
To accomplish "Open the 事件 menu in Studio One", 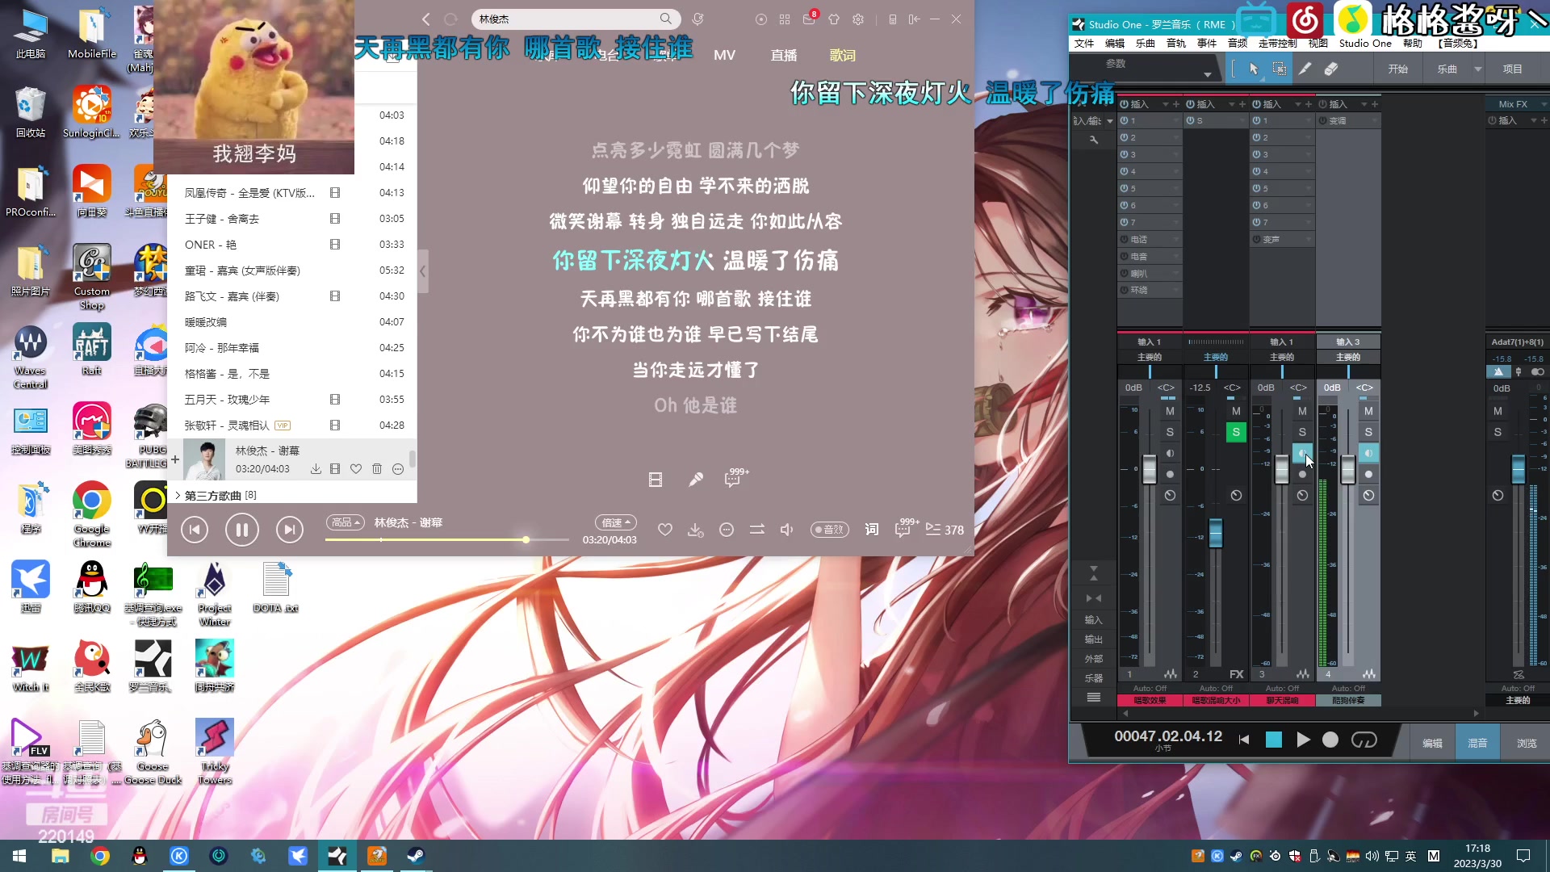I will pyautogui.click(x=1207, y=44).
